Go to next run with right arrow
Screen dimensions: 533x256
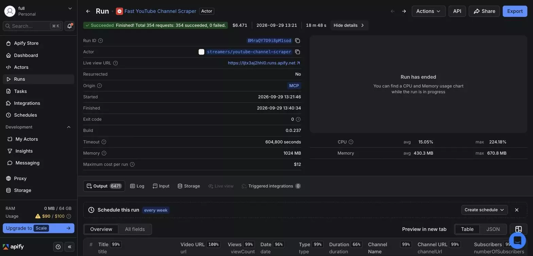coord(404,11)
